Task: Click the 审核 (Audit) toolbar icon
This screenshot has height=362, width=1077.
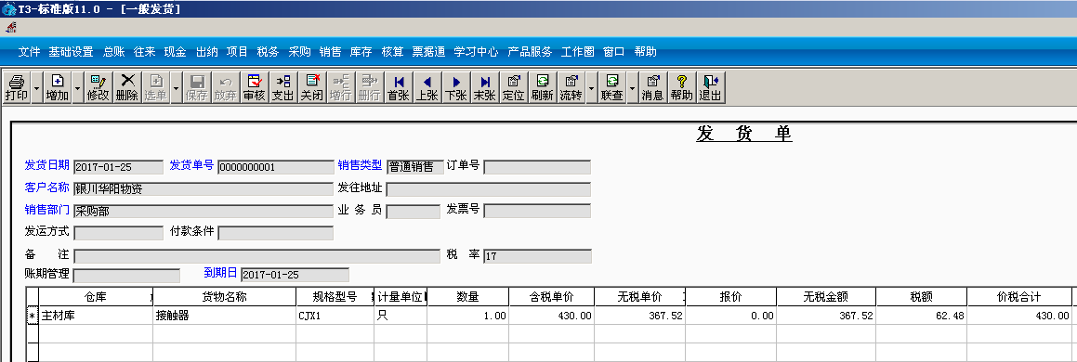Action: (254, 88)
